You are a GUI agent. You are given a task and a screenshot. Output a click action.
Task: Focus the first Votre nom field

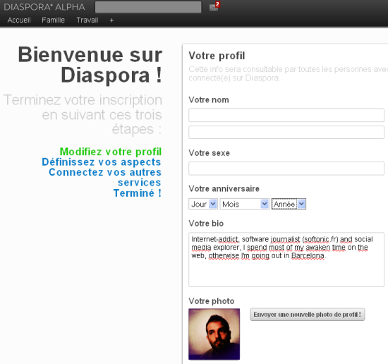coord(286,115)
